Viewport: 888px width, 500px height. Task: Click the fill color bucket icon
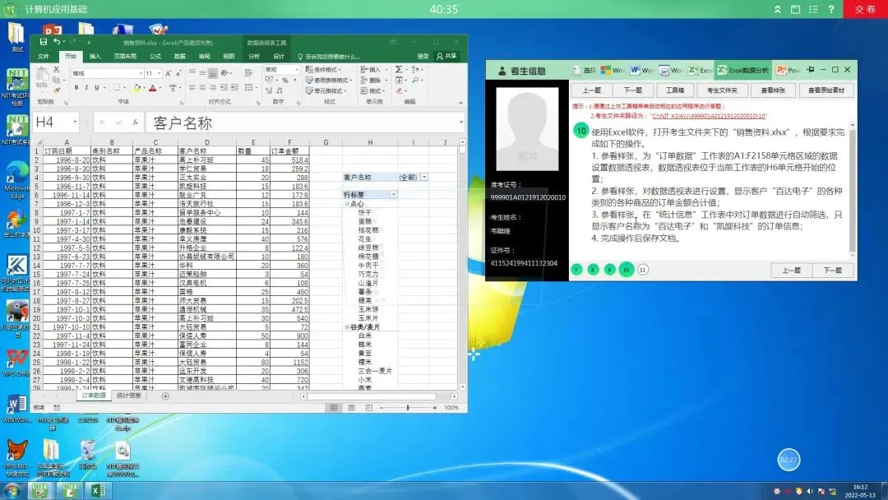[136, 88]
